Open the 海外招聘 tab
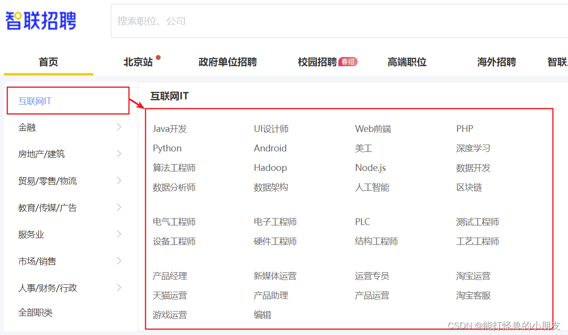The image size is (568, 335). tap(496, 62)
